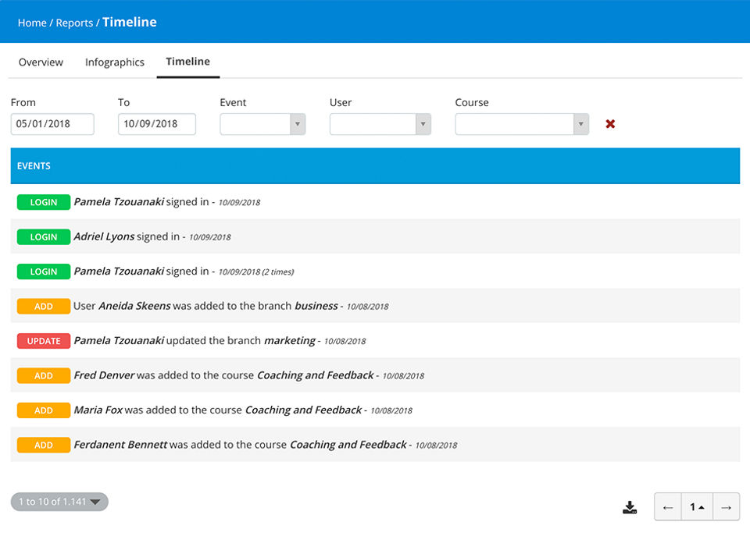Open the Event filter dropdown
750x536 pixels.
pos(262,124)
